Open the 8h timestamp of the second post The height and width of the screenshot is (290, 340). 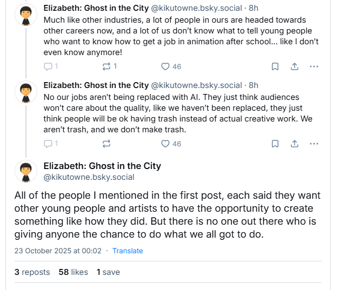tap(254, 85)
